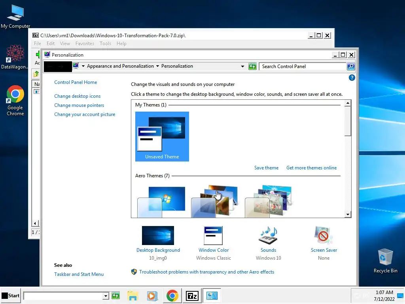Open the Screen Saver icon
Image resolution: width=405 pixels, height=304 pixels.
324,236
